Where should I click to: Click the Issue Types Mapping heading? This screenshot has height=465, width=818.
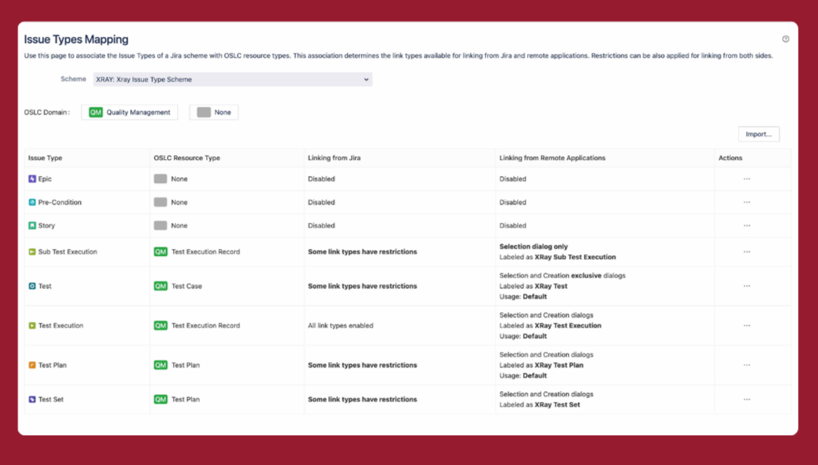pos(76,40)
